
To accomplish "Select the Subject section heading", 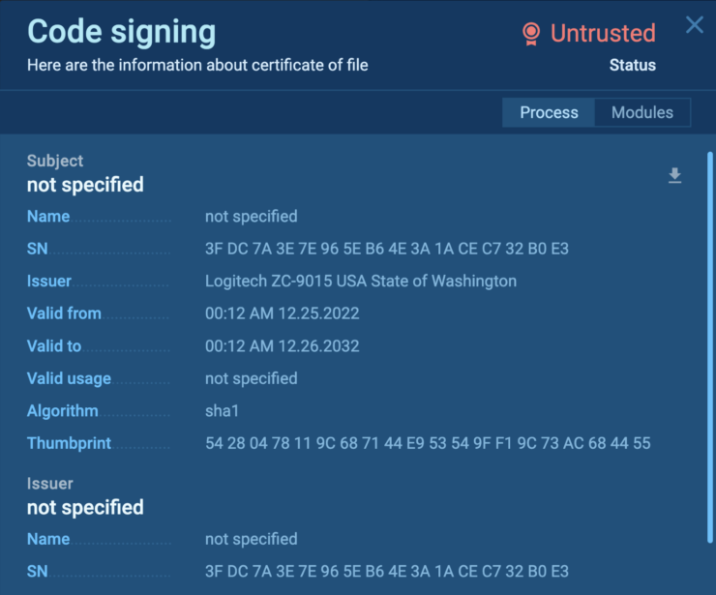I will [x=55, y=161].
